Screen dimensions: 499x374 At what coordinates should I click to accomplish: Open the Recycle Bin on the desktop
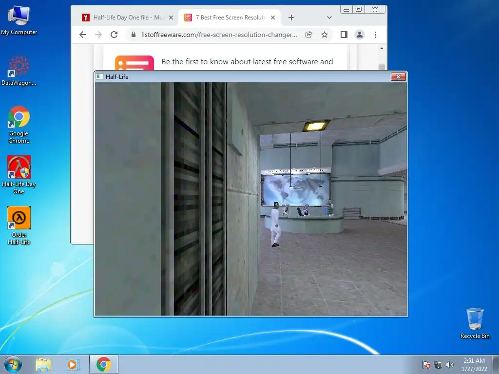(x=475, y=323)
